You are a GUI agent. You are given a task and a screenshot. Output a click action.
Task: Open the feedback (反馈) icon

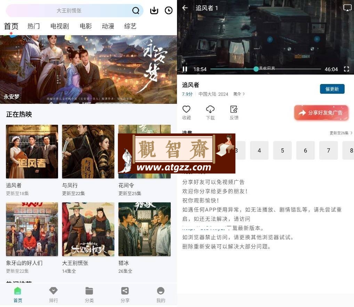click(234, 109)
